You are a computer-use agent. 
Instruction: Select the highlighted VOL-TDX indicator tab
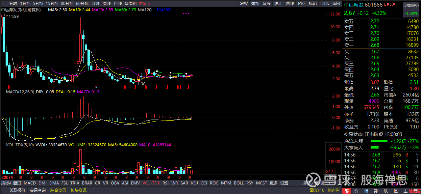click(x=151, y=183)
